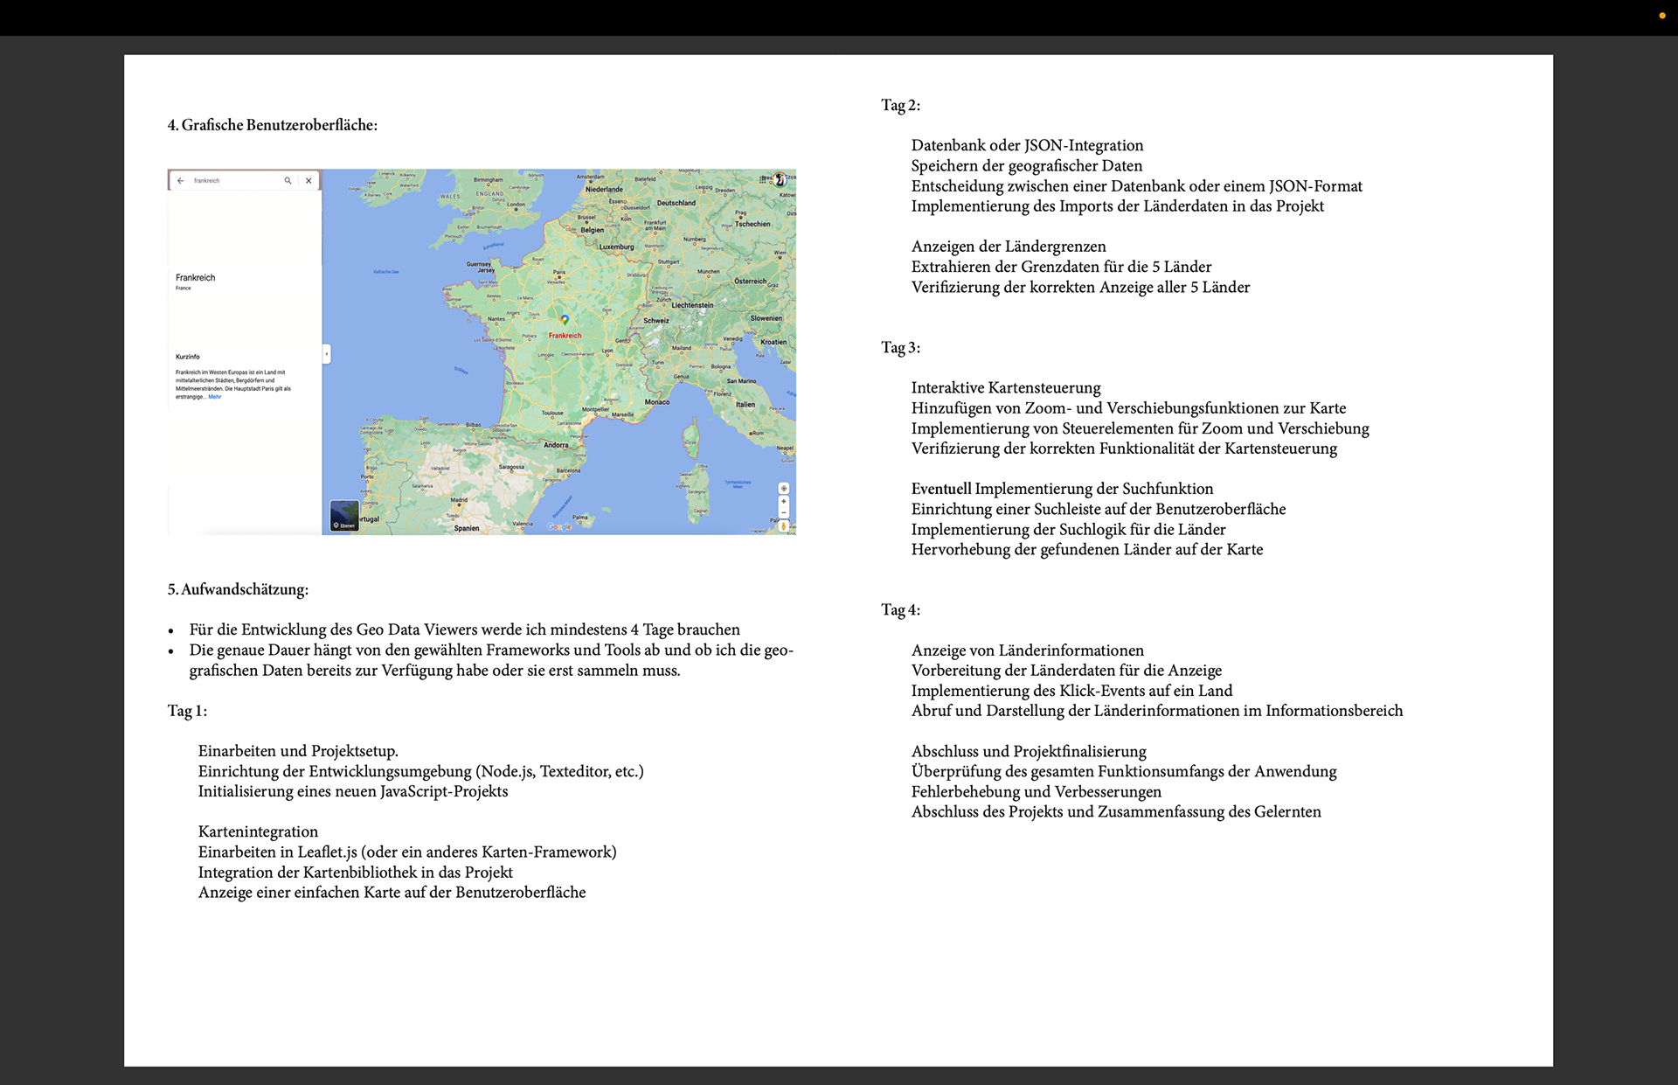
Task: Click the line 'Kartenintegration'
Action: click(258, 831)
